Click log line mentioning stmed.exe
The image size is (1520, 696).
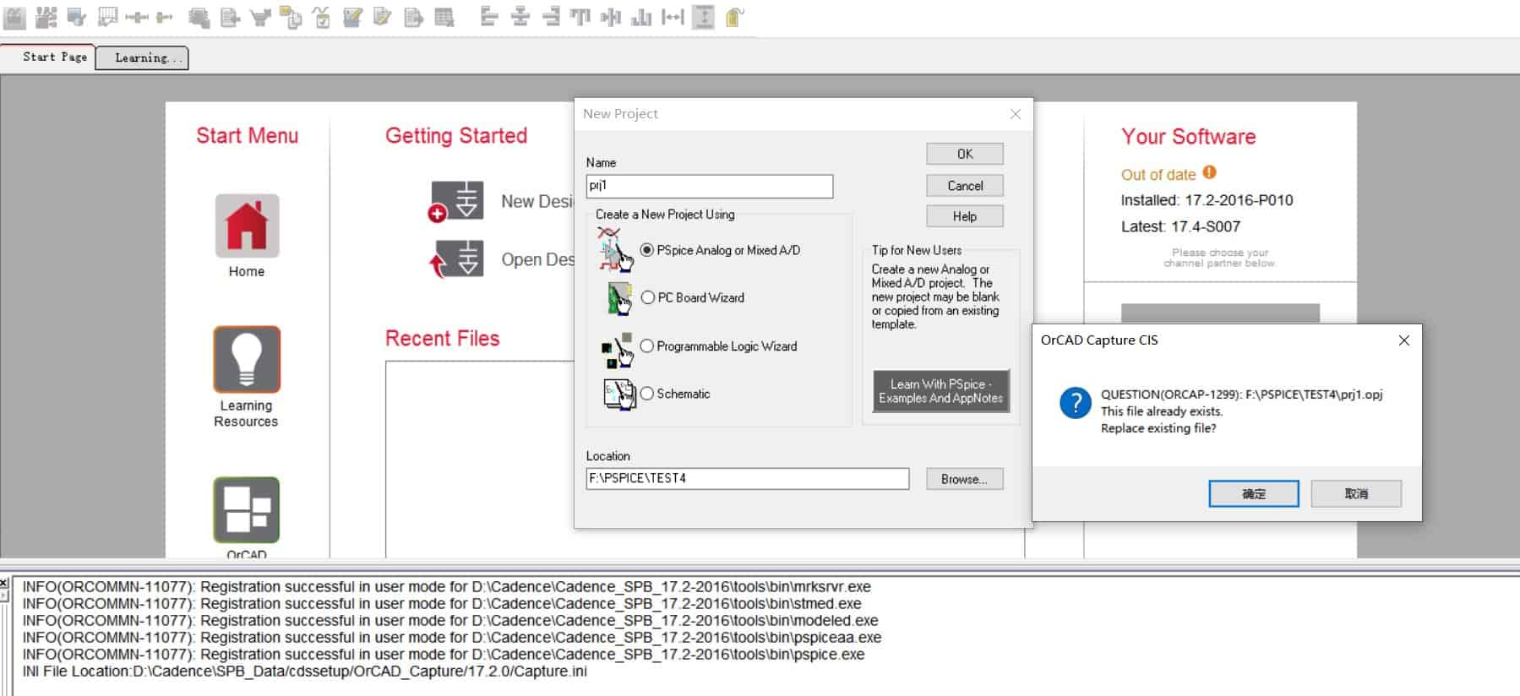(x=442, y=603)
